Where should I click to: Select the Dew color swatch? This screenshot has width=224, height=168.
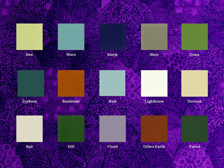pos(29,37)
